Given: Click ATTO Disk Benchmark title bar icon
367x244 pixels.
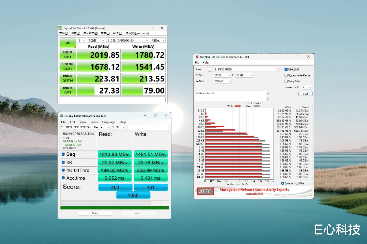Looking at the screenshot, I should point(197,57).
